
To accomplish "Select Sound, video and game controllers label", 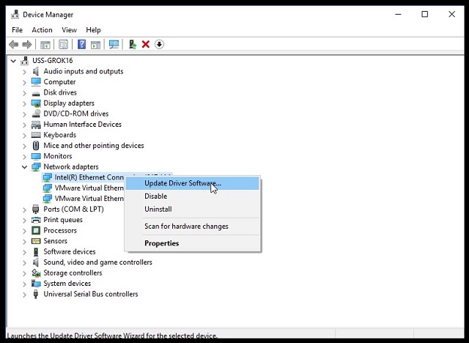I will pyautogui.click(x=97, y=262).
